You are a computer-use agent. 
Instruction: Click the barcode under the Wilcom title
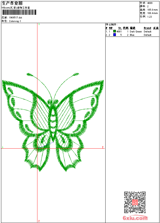click(x=19, y=12)
